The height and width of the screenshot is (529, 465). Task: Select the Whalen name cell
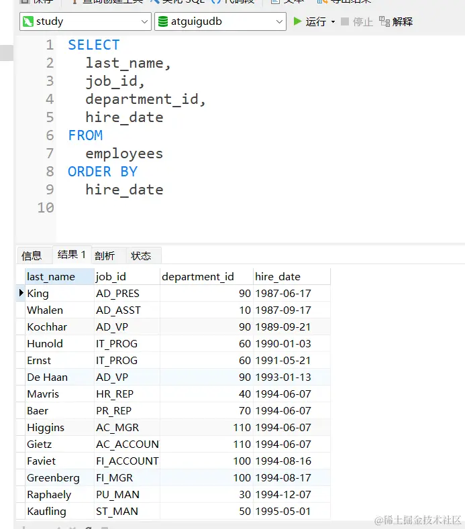point(60,310)
